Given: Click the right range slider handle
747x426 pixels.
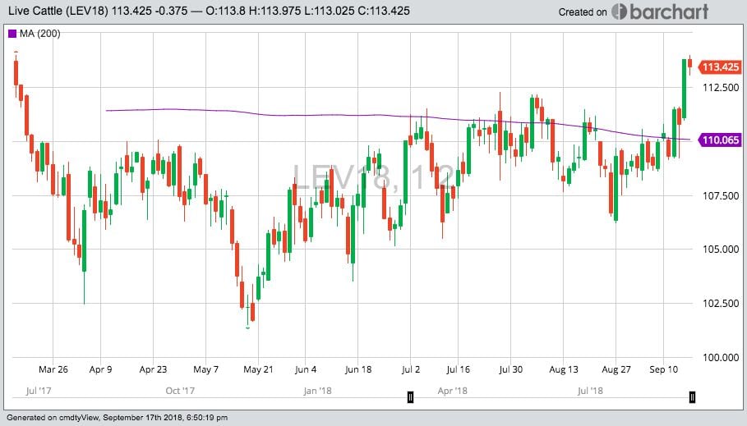Looking at the screenshot, I should (692, 397).
